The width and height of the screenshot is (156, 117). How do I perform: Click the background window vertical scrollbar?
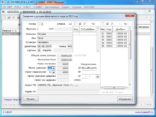coord(152,70)
